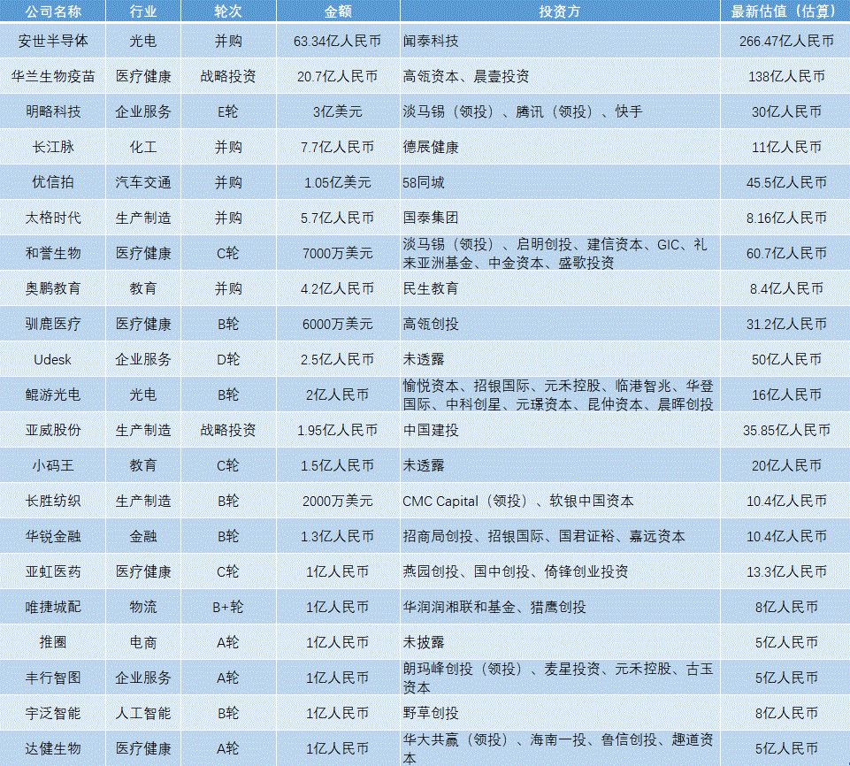The height and width of the screenshot is (766, 850).
Task: Select the 金融 industry cell
Action: 143,536
